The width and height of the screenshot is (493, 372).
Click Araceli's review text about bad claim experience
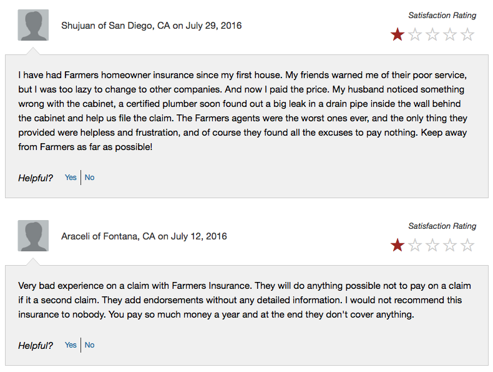point(243,300)
